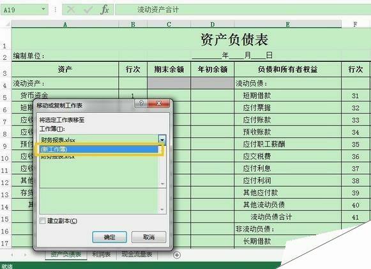Image resolution: width=371 pixels, height=269 pixels.
Task: Open the 工作簿 dropdown arrow in dialog
Action: (x=162, y=140)
